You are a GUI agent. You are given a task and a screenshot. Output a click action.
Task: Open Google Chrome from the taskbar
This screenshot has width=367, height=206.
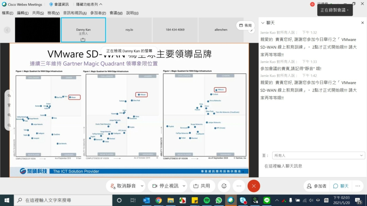click(x=158, y=200)
